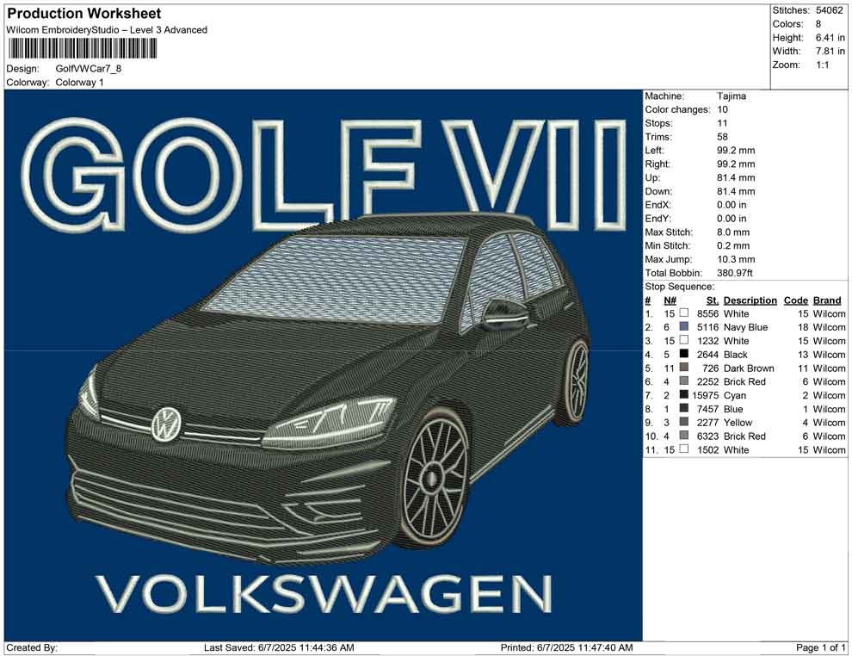The width and height of the screenshot is (852, 656).
Task: Click the Yellow row color swatch
Action: click(683, 422)
